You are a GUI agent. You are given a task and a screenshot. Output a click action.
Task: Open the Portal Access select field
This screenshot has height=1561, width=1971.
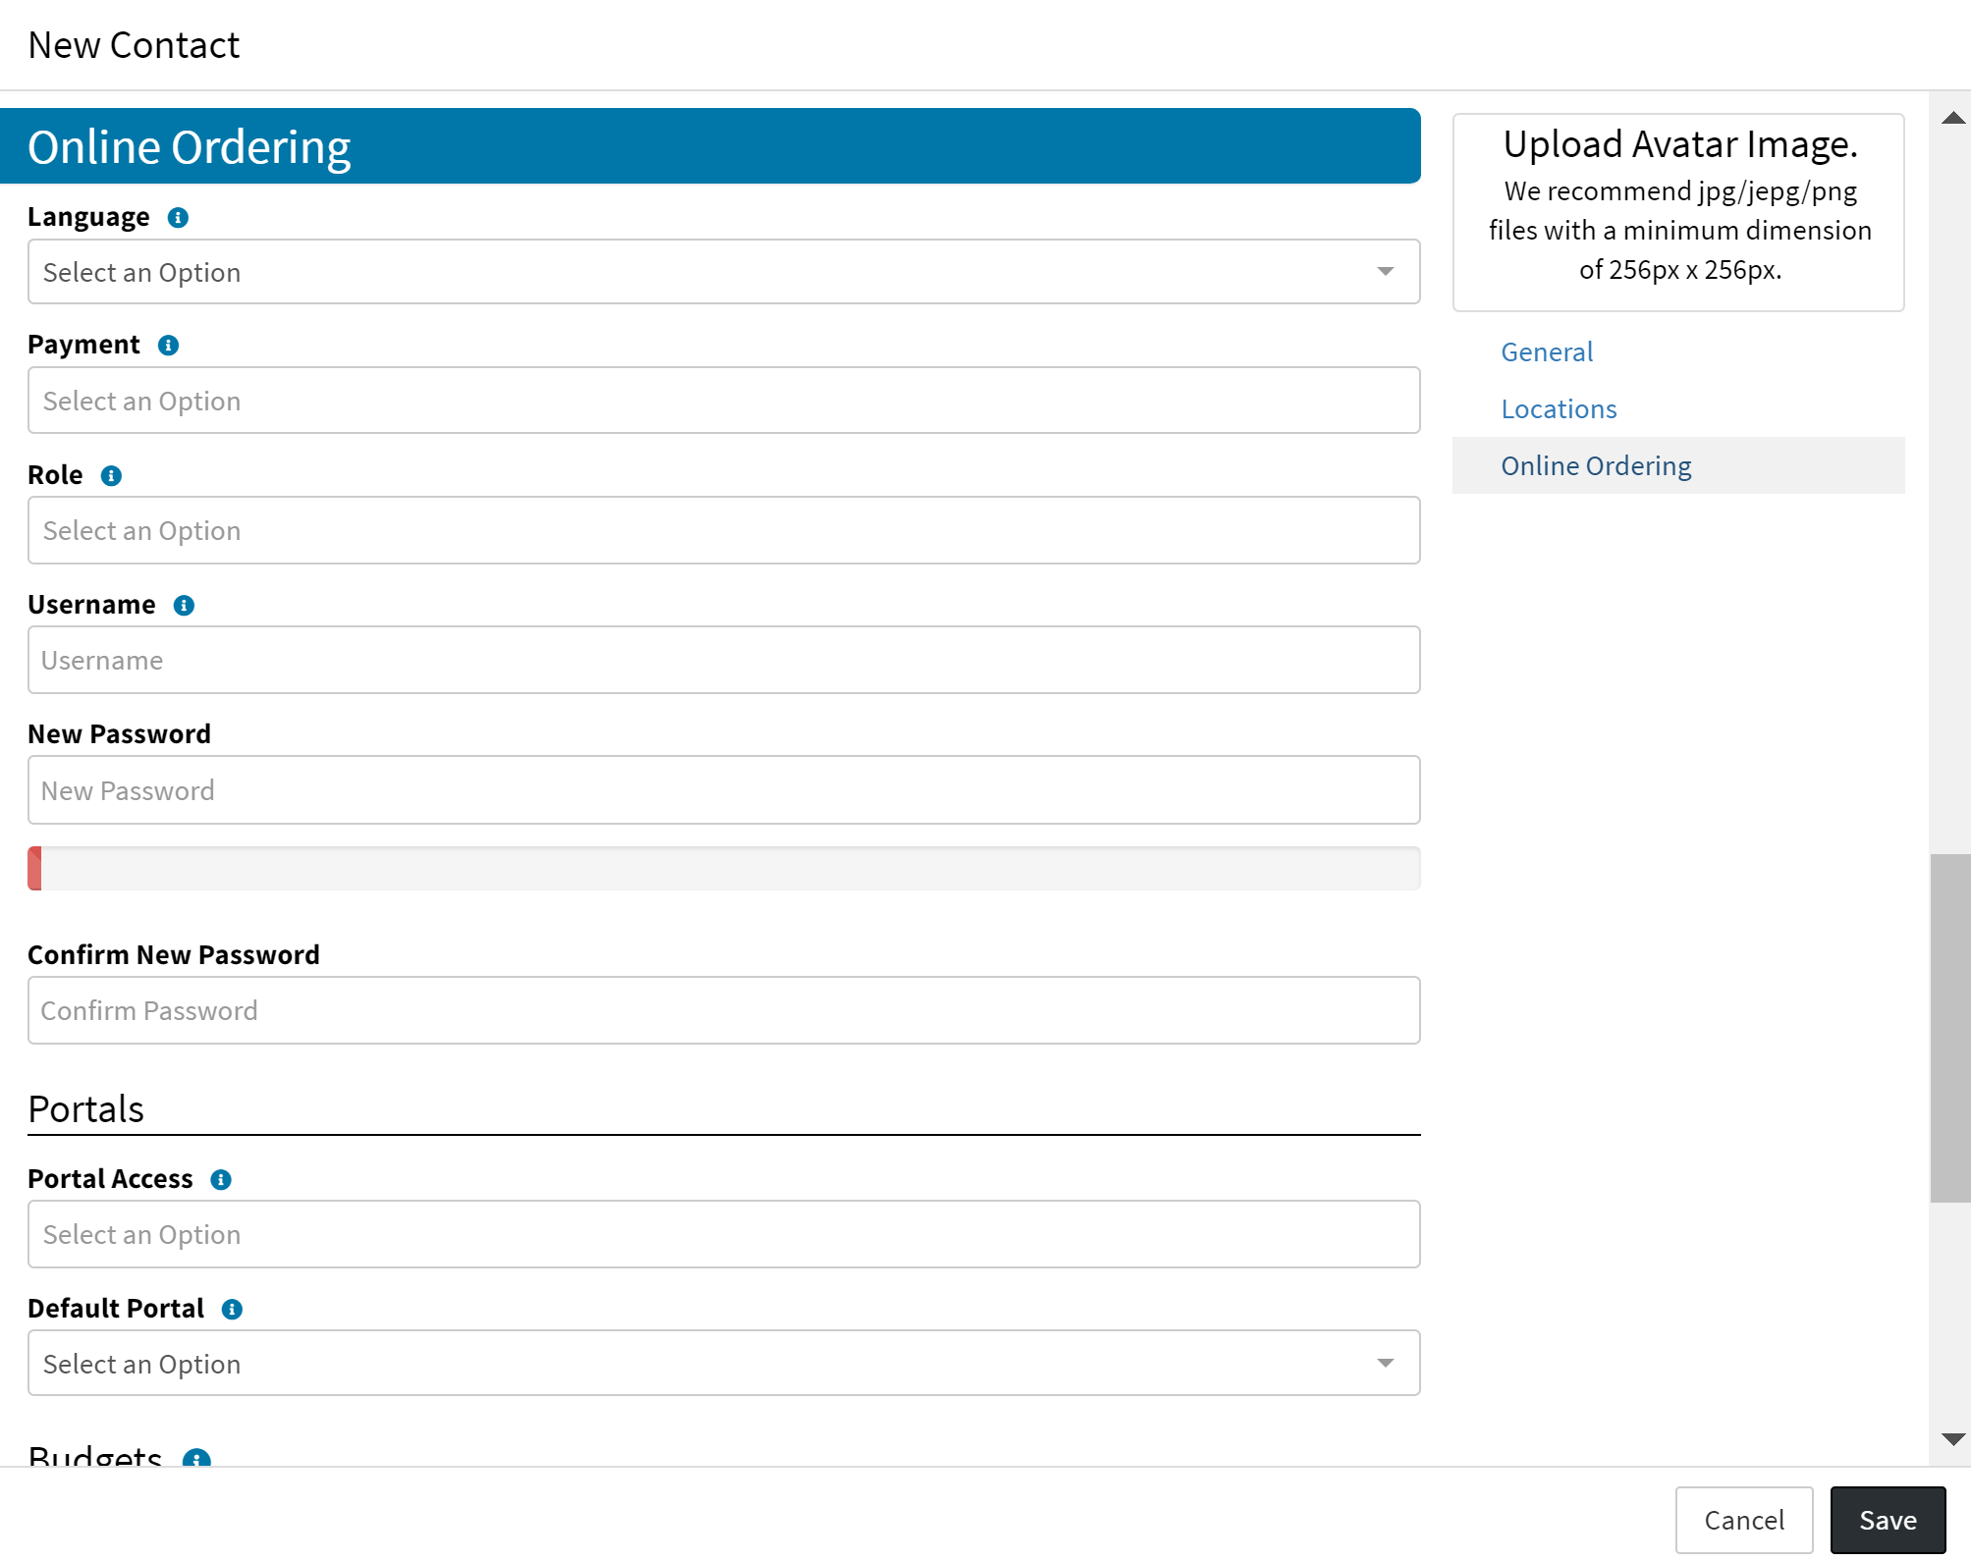724,1234
